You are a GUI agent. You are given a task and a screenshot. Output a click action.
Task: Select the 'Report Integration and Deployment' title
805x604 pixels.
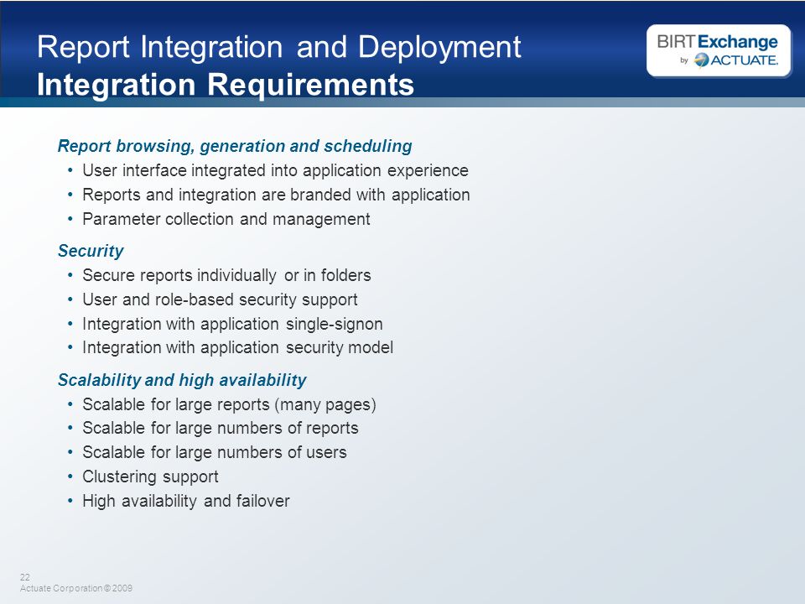pyautogui.click(x=278, y=47)
